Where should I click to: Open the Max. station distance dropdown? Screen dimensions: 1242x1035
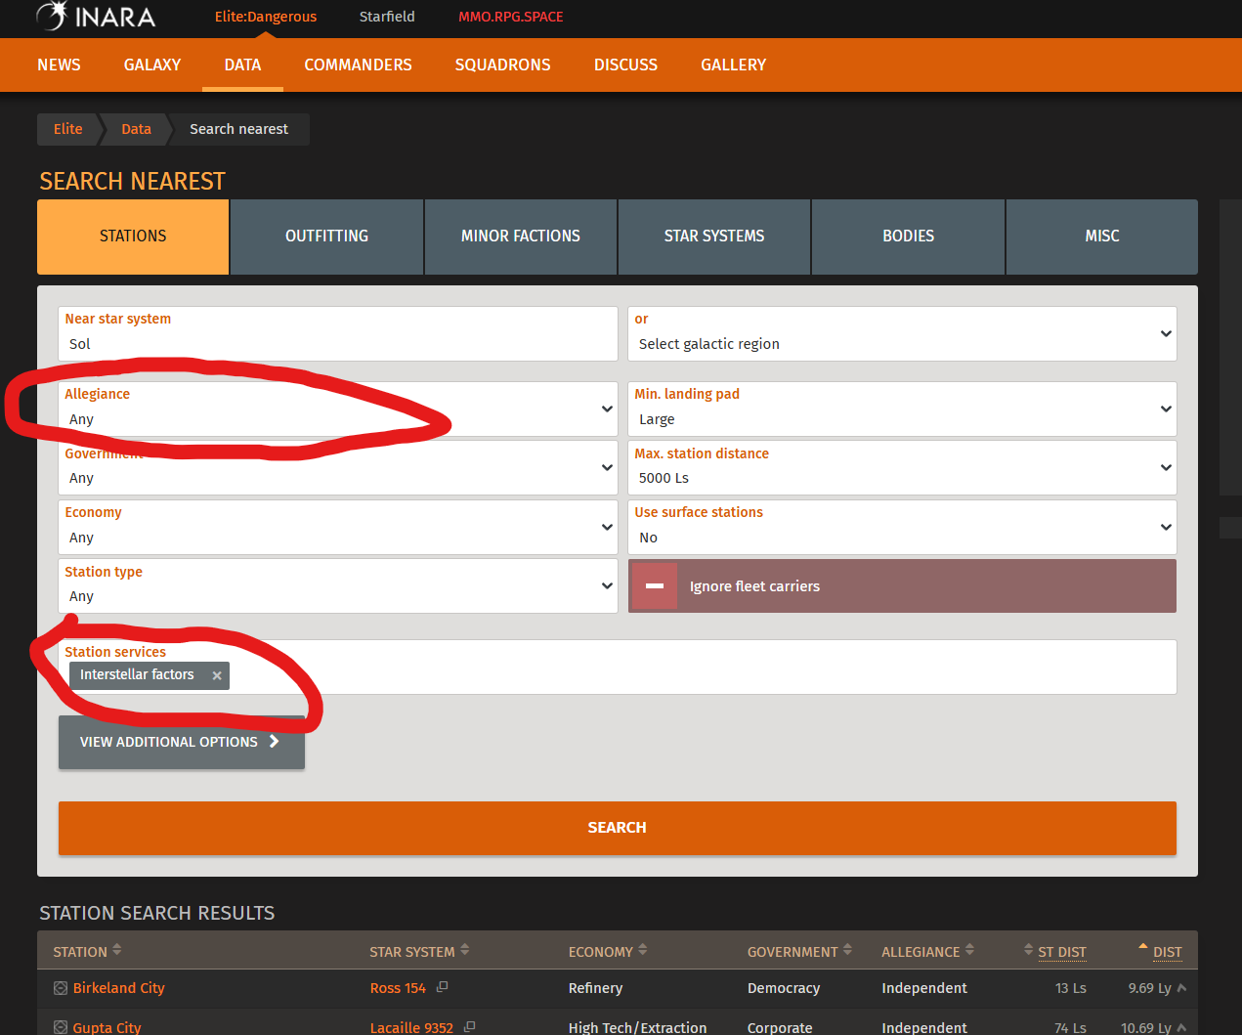coord(902,467)
